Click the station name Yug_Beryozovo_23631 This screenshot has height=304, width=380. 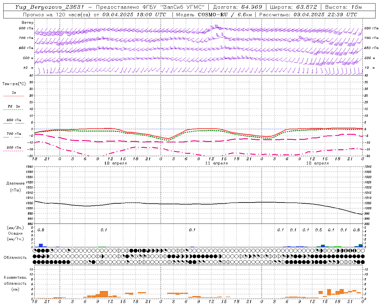[50, 7]
